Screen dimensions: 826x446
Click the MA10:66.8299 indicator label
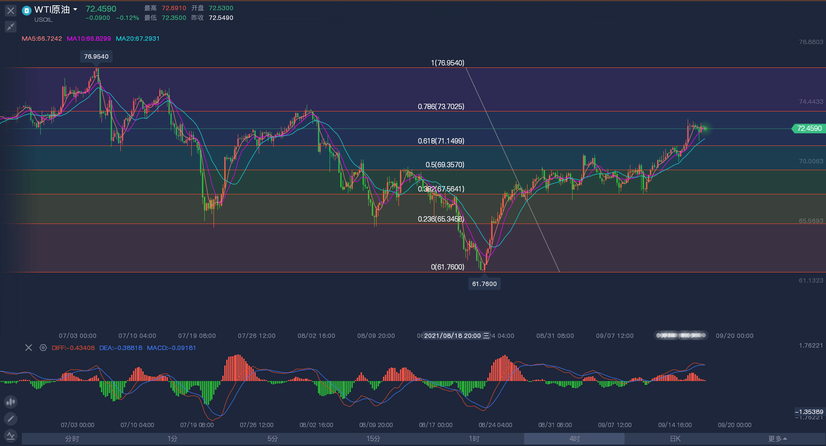pyautogui.click(x=89, y=39)
